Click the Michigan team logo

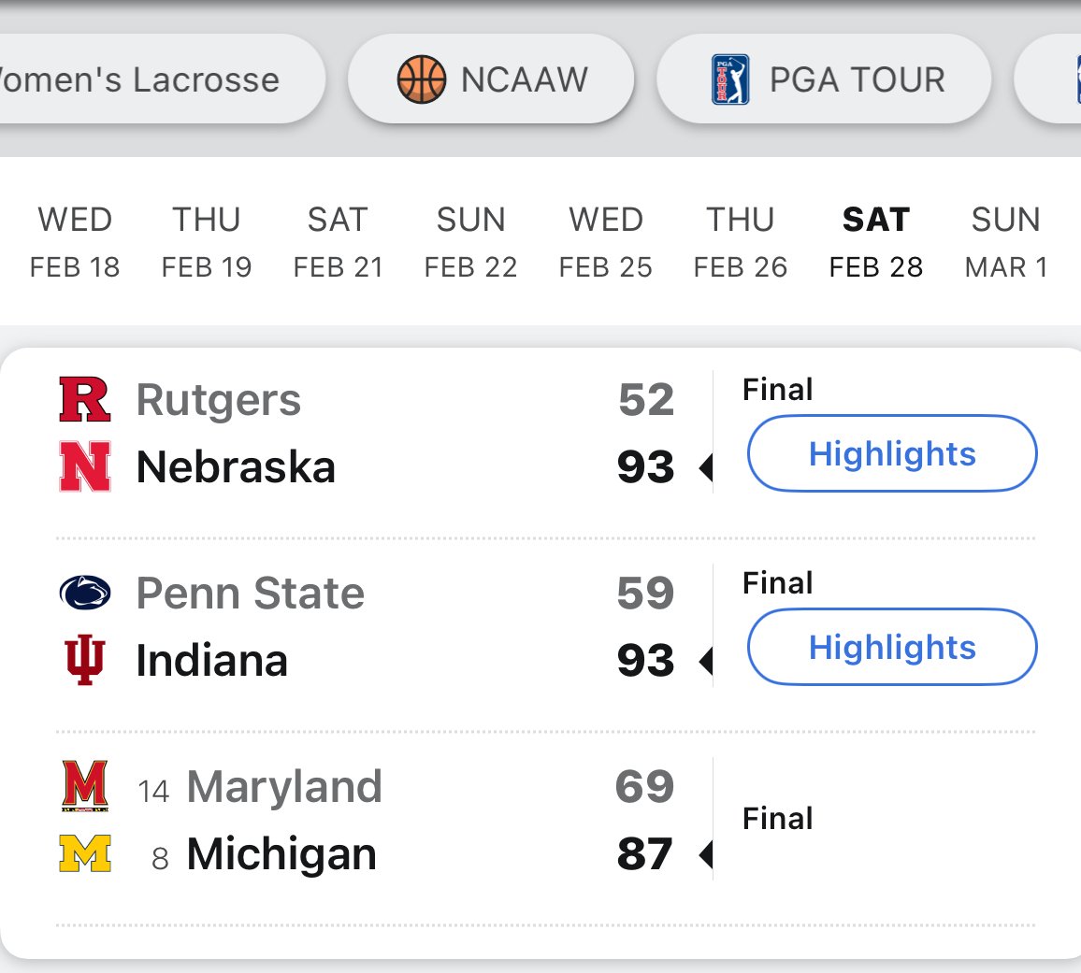tap(85, 853)
